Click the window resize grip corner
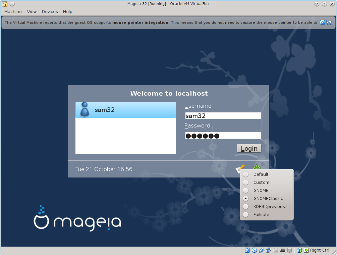Screen dimensions: 337x255 (x=334, y=252)
